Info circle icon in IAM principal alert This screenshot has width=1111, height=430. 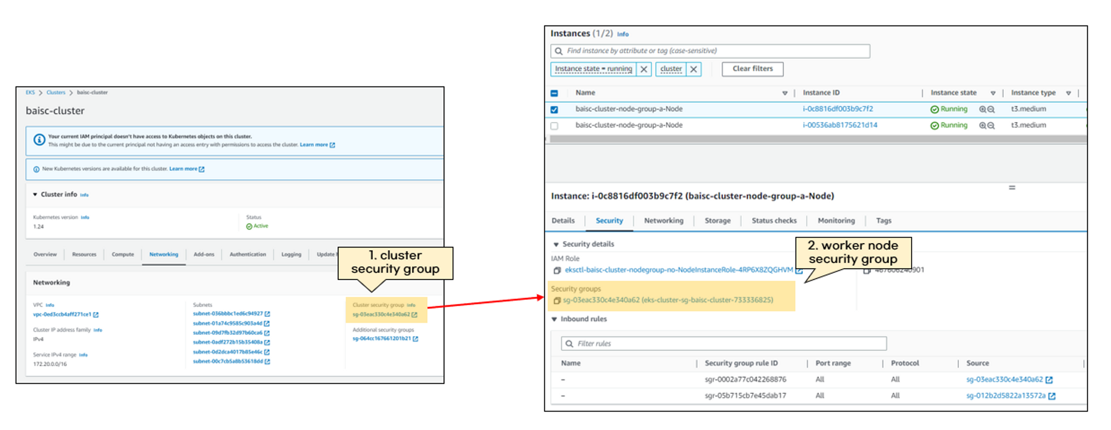point(39,140)
